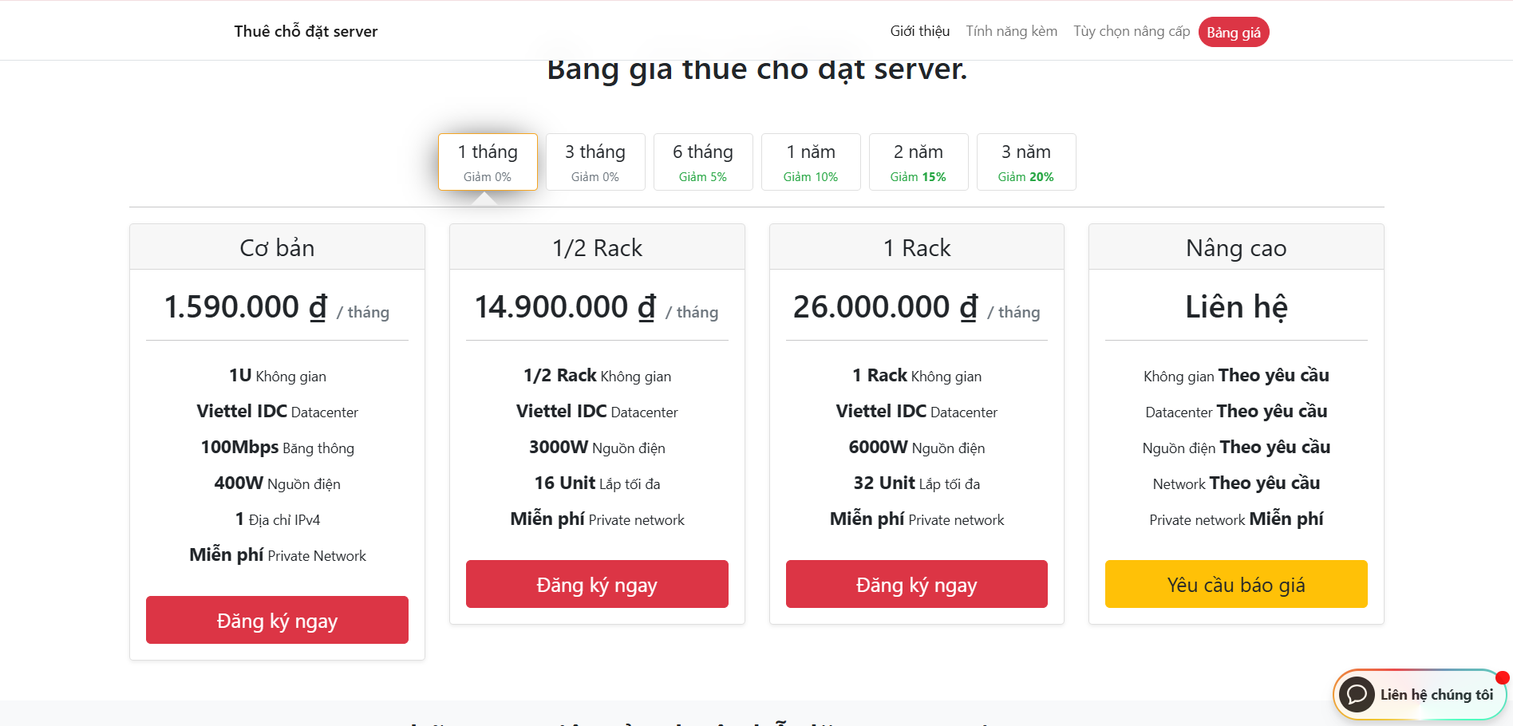The width and height of the screenshot is (1513, 726).
Task: Jump to Tùy chọn nâng cấp section
Action: (1131, 31)
